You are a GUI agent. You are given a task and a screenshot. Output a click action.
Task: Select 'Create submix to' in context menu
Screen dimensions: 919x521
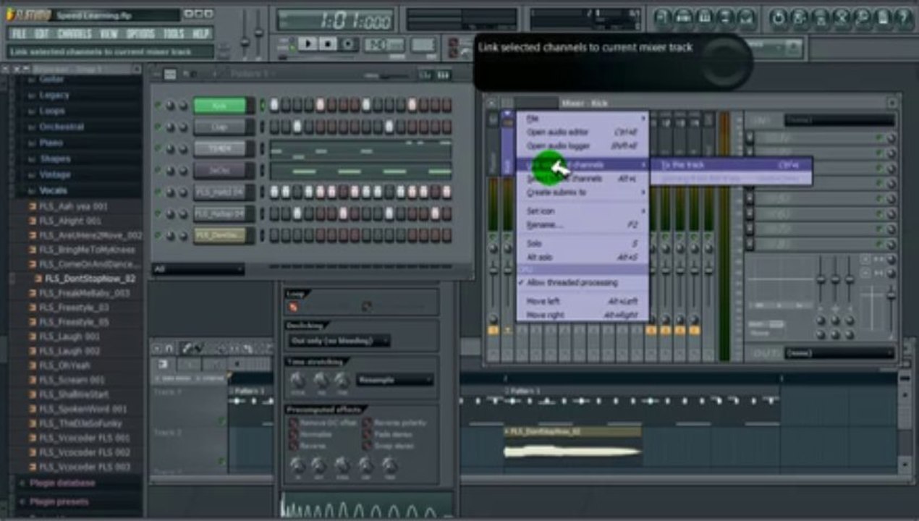582,192
